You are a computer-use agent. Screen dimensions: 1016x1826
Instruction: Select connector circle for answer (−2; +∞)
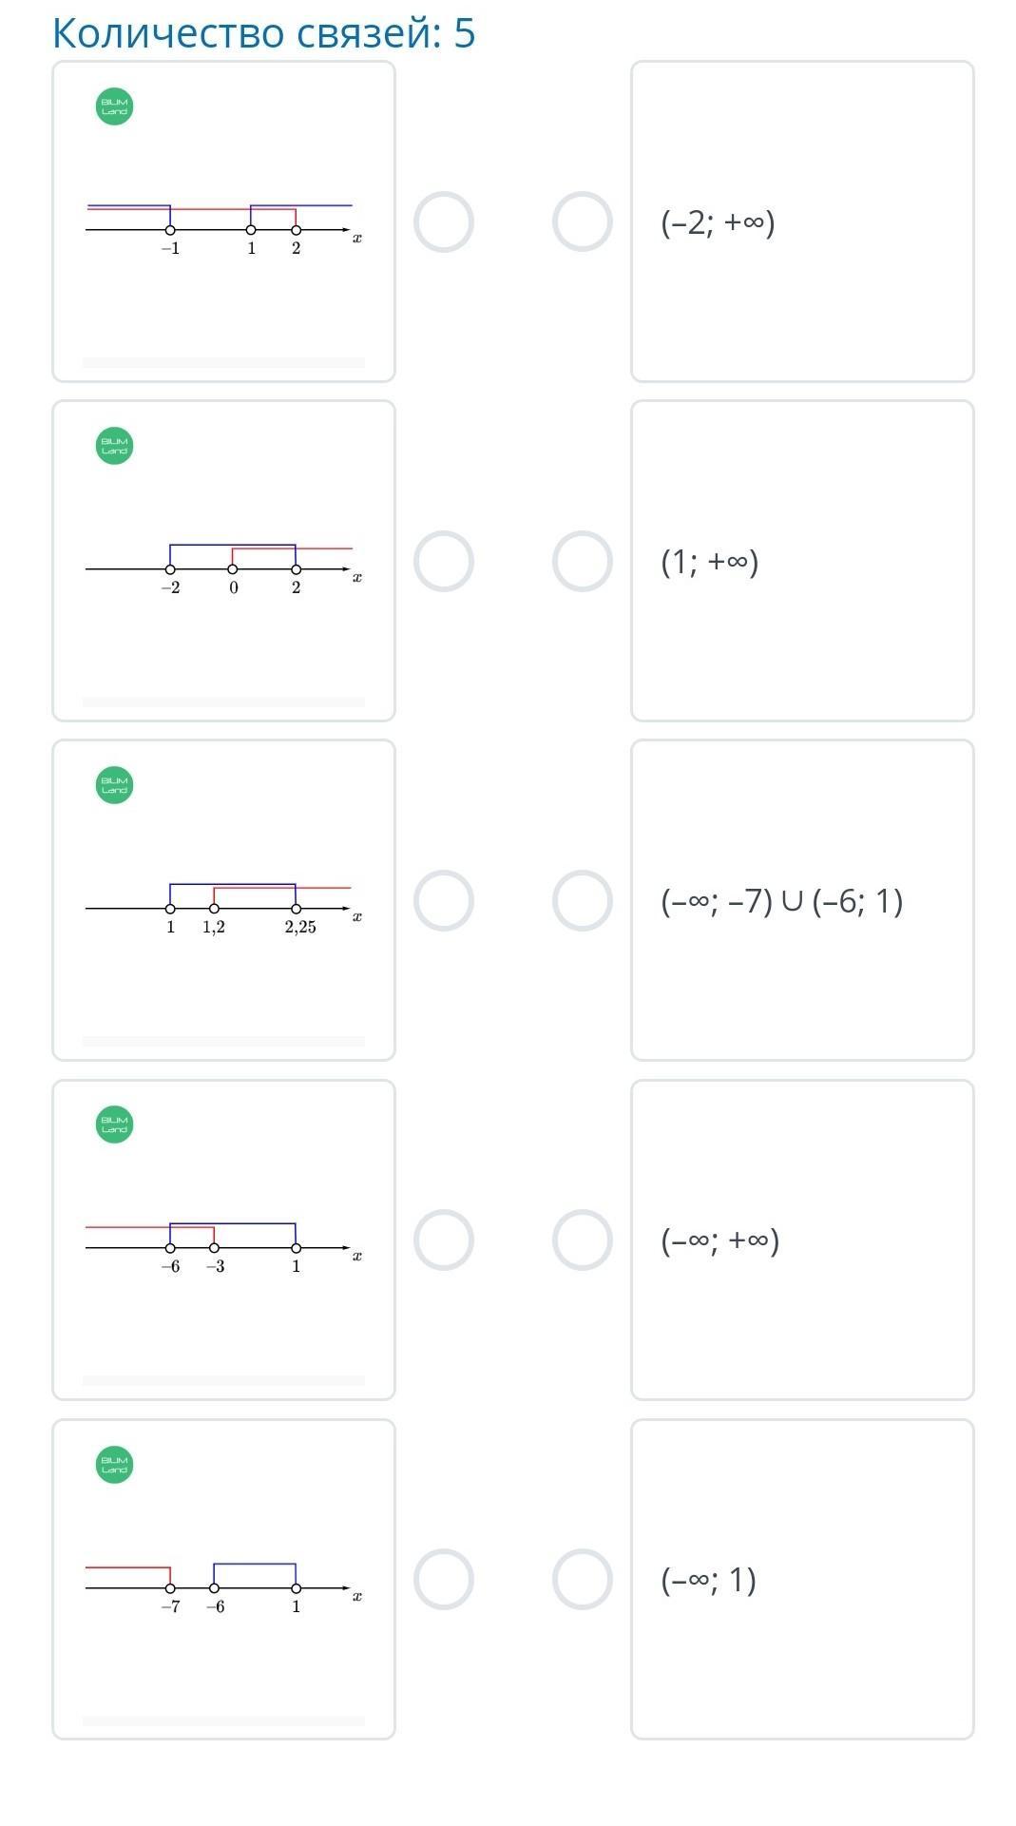coord(583,222)
